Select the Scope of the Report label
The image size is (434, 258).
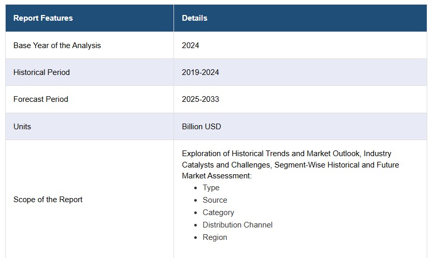[x=48, y=200]
